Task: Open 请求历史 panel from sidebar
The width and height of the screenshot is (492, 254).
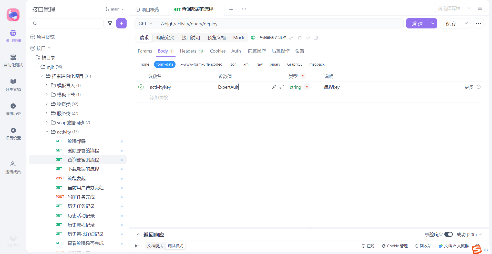Action: pyautogui.click(x=13, y=110)
